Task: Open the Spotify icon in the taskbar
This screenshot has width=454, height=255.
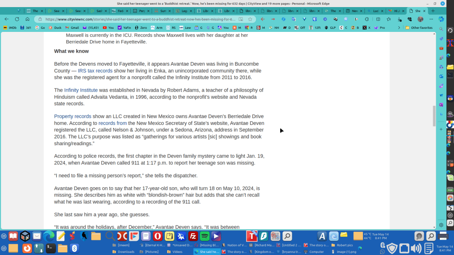Action: (204, 236)
